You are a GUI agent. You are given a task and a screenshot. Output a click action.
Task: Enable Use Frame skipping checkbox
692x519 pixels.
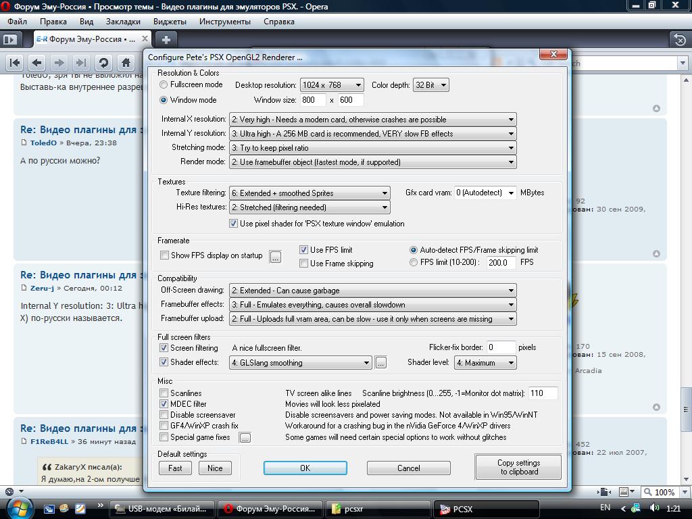tap(304, 264)
